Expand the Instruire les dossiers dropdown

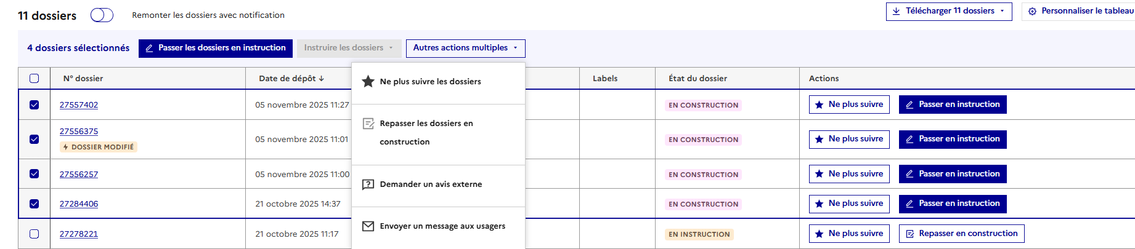(x=348, y=48)
